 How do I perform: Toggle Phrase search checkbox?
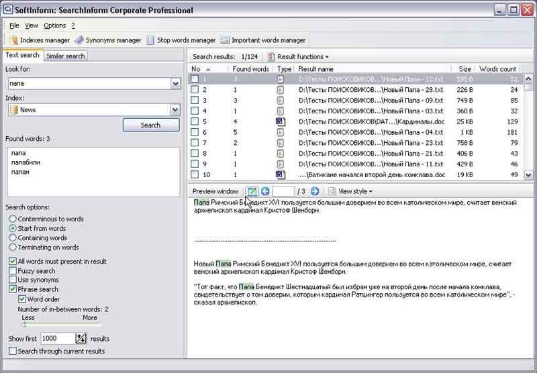tap(13, 289)
